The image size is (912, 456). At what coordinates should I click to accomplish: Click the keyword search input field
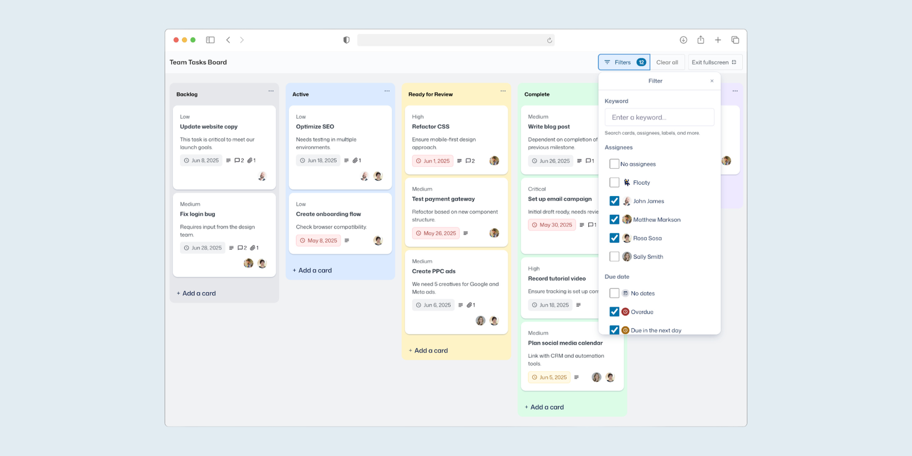click(x=659, y=117)
